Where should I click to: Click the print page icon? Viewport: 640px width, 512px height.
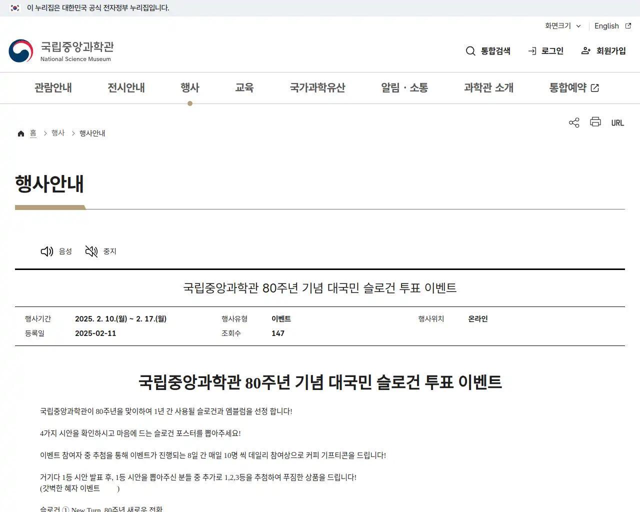(595, 122)
